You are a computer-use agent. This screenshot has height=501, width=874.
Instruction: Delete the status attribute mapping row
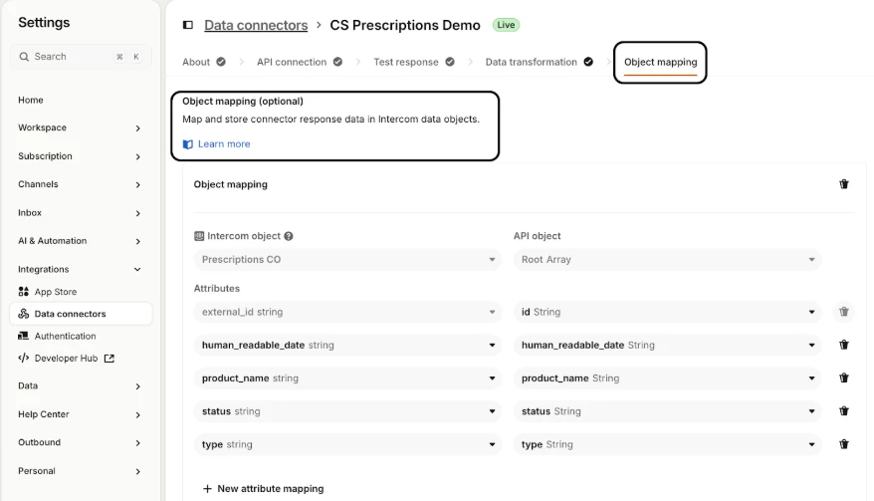click(844, 411)
